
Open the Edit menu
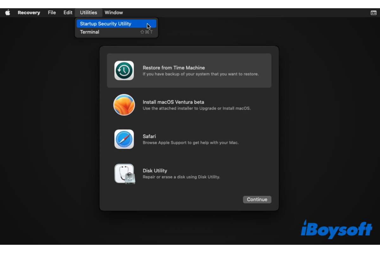68,13
